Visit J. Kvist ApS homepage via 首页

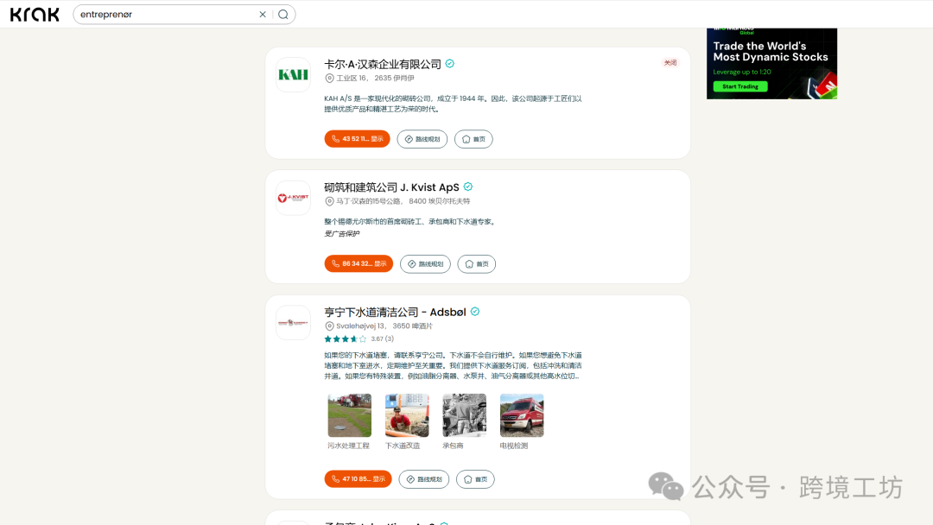(x=476, y=263)
